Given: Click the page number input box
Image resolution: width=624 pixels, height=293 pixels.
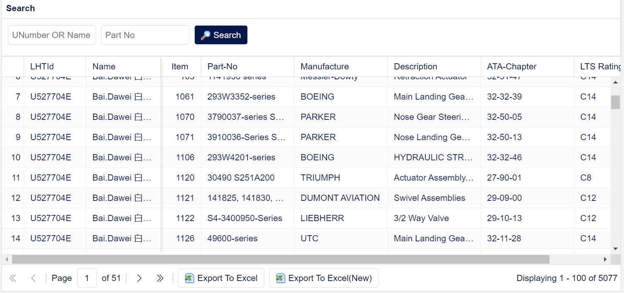Looking at the screenshot, I should [87, 278].
